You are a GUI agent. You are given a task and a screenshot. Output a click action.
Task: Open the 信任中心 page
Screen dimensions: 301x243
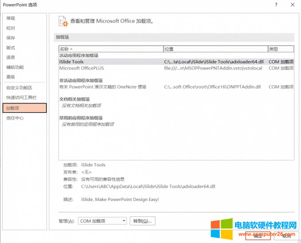pos(15,118)
